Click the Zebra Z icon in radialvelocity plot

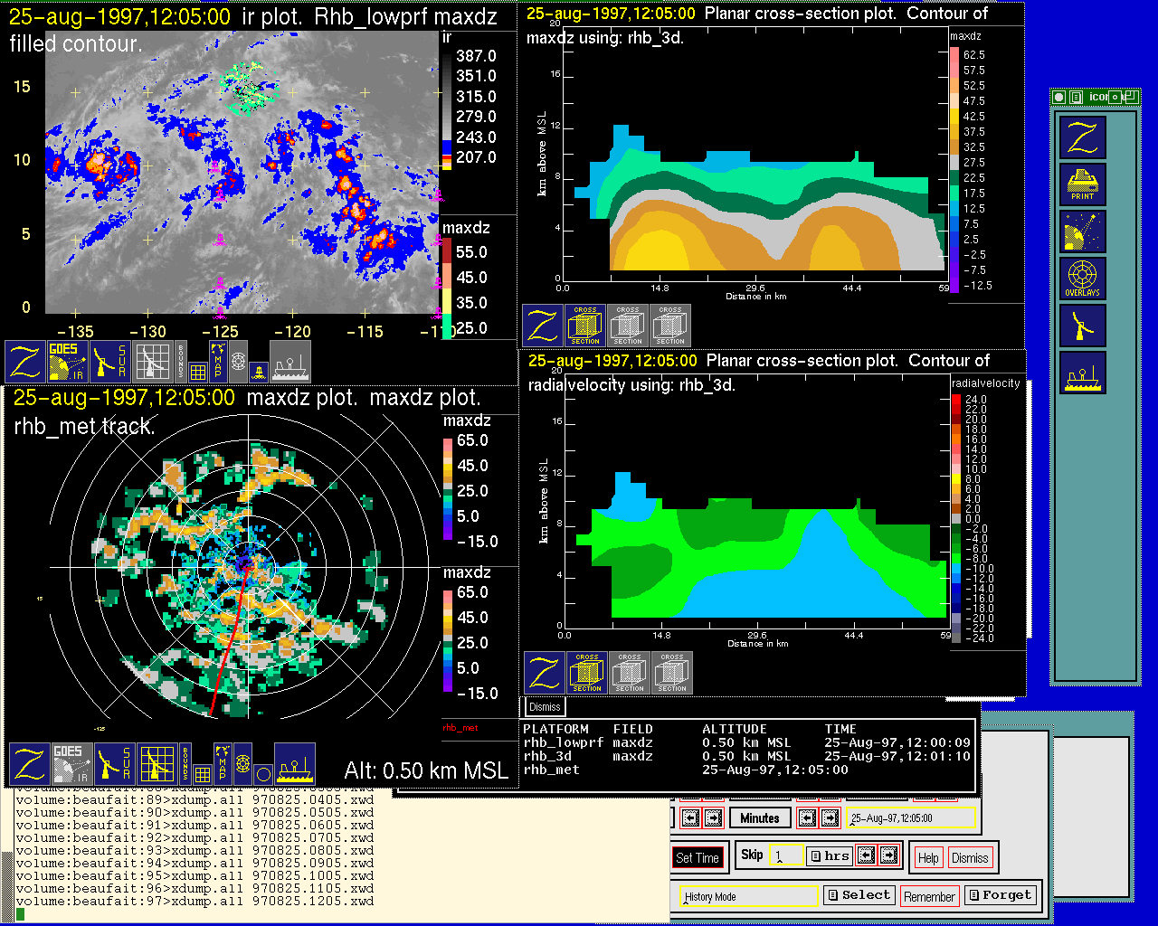[544, 673]
